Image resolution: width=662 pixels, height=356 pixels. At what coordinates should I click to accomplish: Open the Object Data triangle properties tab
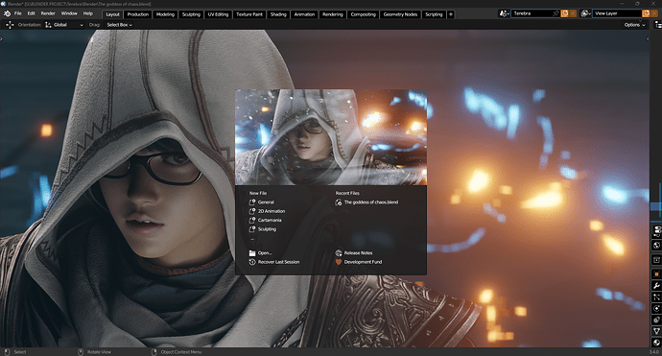657,331
